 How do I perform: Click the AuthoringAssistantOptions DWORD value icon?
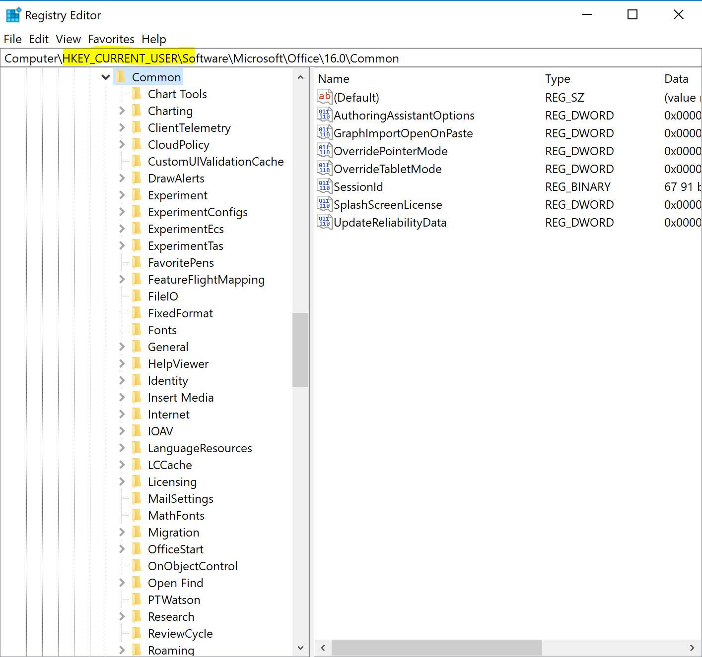pos(325,115)
